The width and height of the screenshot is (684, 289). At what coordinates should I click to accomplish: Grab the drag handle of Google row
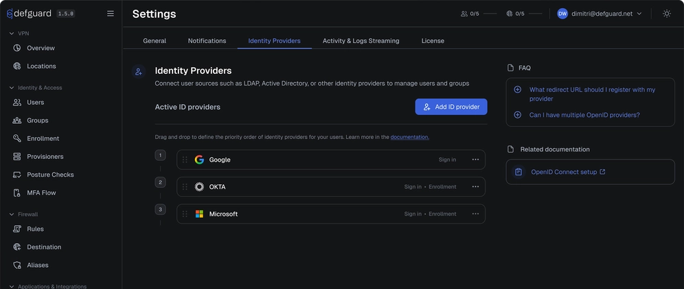[185, 160]
